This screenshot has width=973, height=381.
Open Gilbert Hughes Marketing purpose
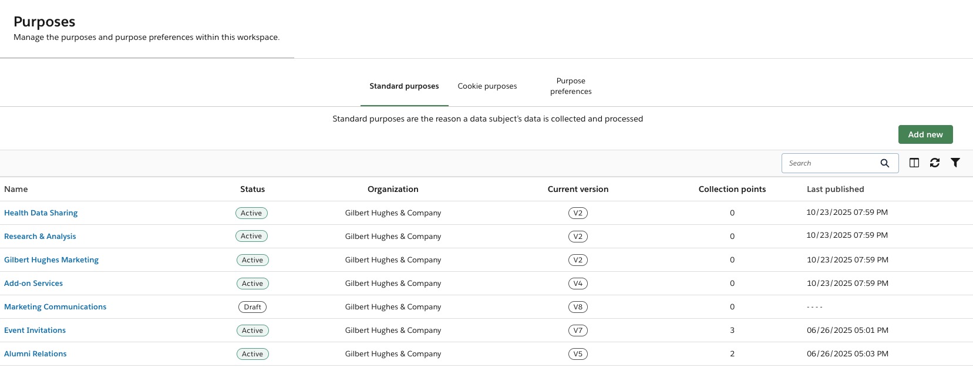[x=51, y=260]
